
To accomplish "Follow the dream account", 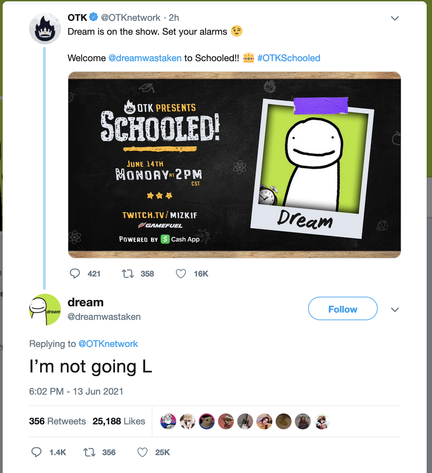I will 343,309.
